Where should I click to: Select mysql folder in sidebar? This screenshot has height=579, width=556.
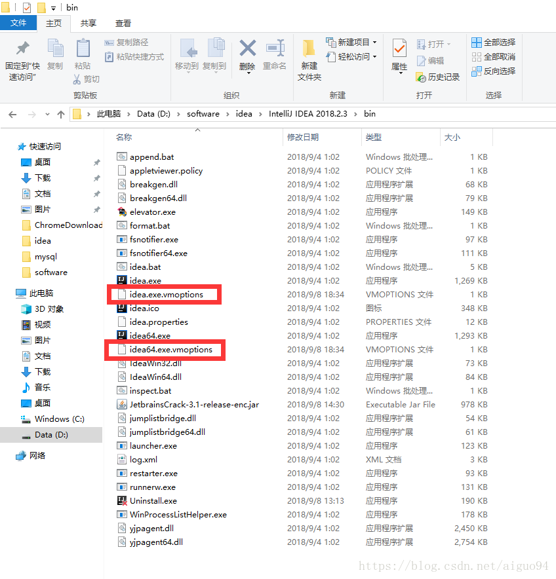[x=39, y=257]
